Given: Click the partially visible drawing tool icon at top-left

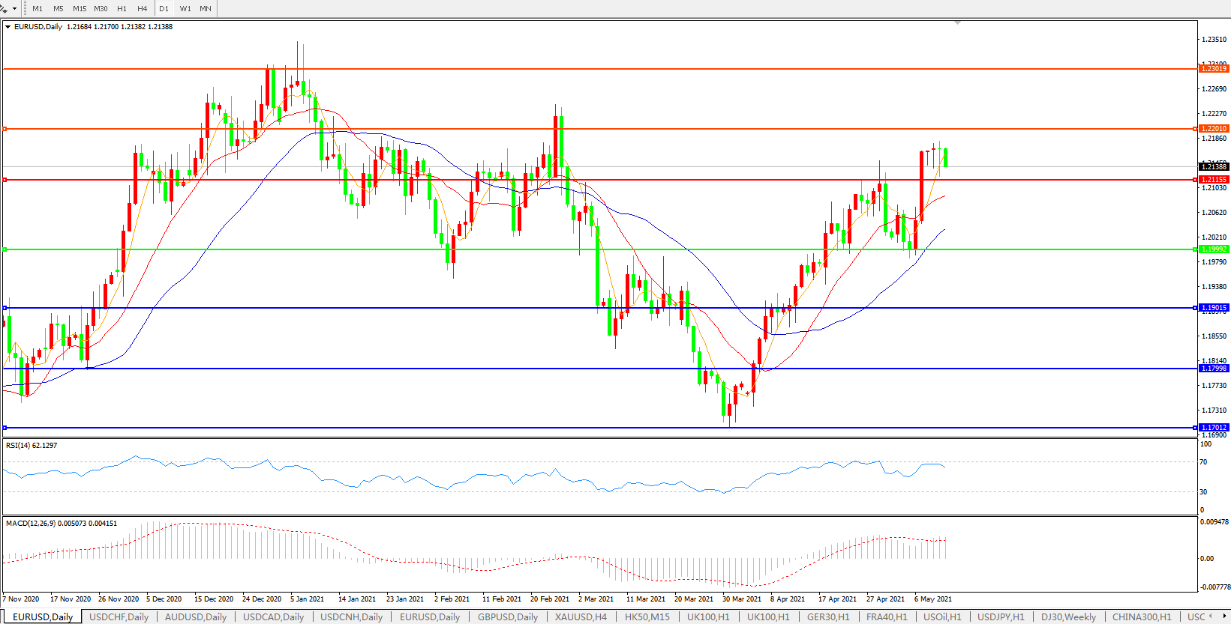Looking at the screenshot, I should (4, 9).
